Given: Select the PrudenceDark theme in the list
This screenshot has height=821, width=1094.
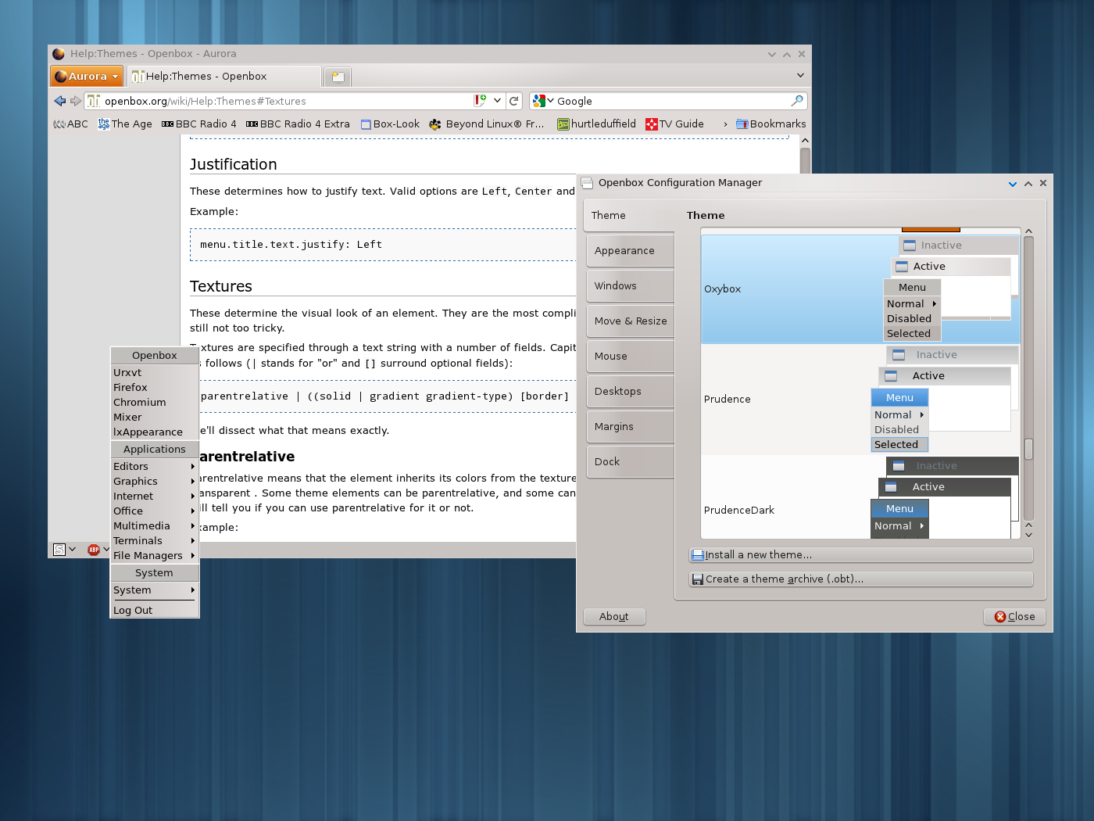Looking at the screenshot, I should tap(860, 498).
